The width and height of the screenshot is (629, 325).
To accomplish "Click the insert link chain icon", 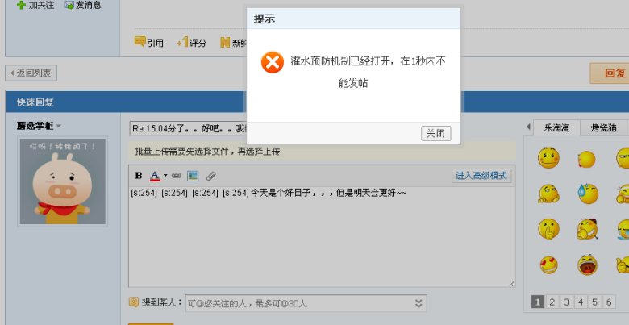I will 177,175.
